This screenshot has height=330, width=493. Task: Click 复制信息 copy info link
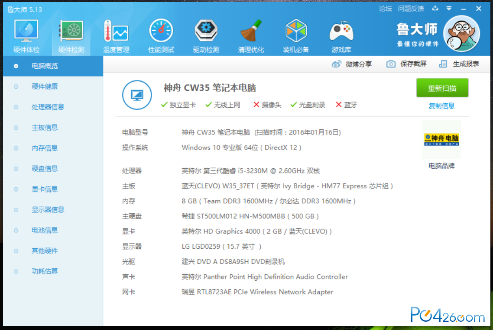441,106
